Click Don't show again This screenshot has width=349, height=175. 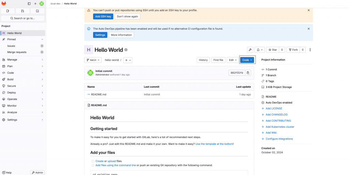coord(127,16)
